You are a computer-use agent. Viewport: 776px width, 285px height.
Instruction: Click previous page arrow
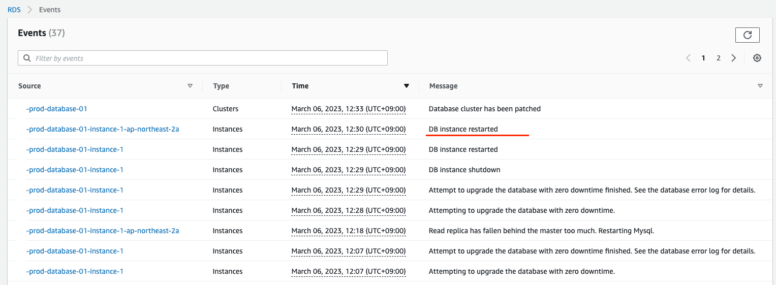688,58
